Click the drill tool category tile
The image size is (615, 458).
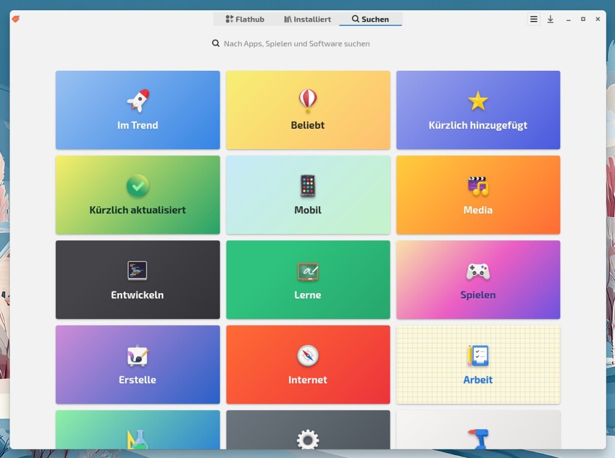[478, 438]
